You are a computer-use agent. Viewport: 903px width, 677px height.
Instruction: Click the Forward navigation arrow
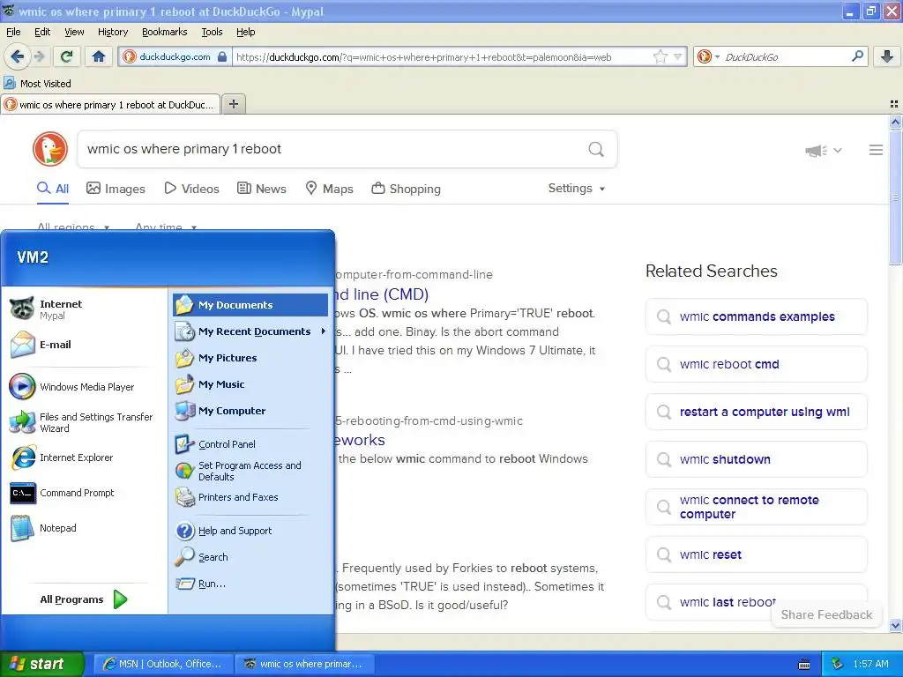[39, 56]
